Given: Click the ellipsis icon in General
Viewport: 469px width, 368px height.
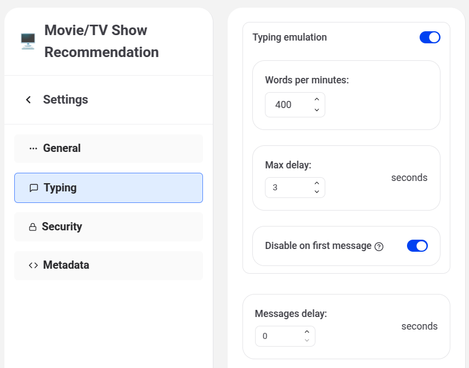Looking at the screenshot, I should (33, 149).
